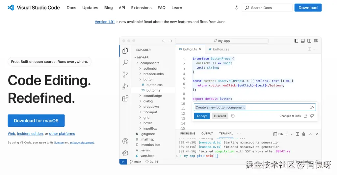Open the other platforms link
The width and height of the screenshot is (337, 175).
coord(62,134)
